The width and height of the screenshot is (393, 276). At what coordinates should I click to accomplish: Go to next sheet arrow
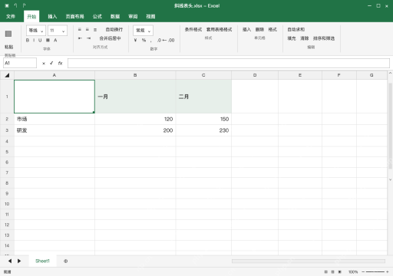19,261
